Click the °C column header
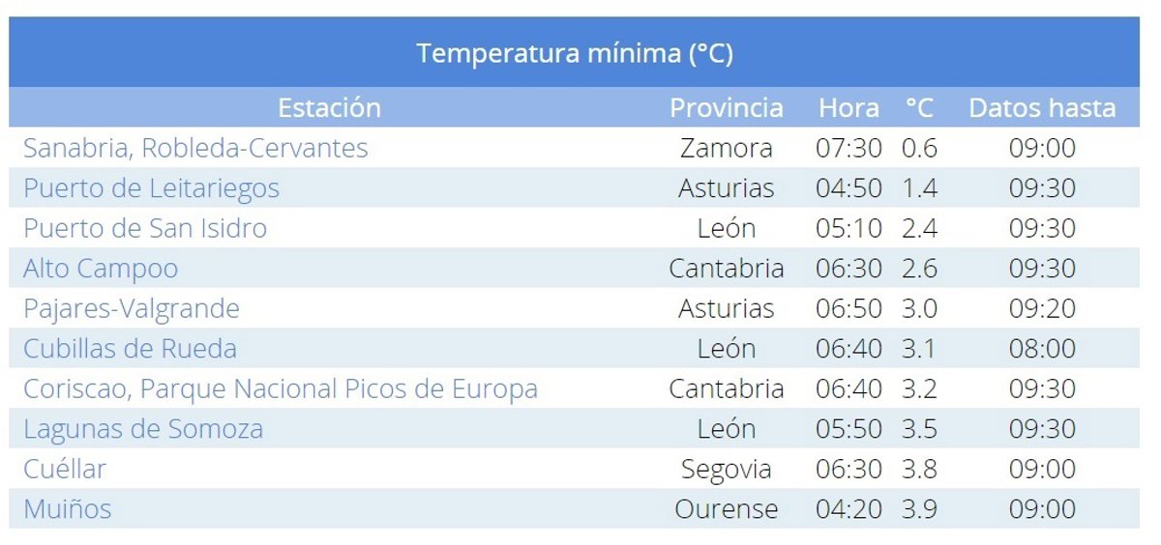Screen dimensions: 1161x545 tap(919, 107)
